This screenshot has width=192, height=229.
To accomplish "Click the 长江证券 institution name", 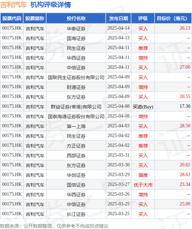I will pyautogui.click(x=76, y=214).
